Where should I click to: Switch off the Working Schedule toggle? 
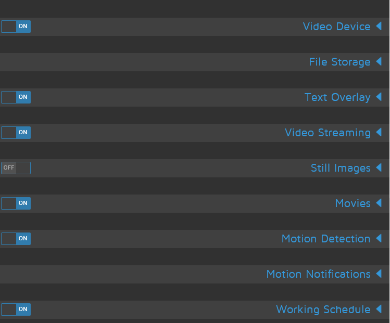click(16, 309)
